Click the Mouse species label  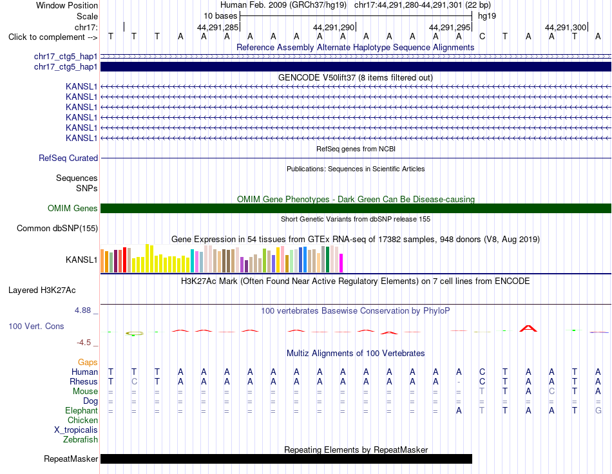click(x=85, y=392)
